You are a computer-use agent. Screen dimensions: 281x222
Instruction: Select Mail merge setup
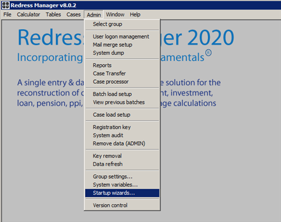[x=122, y=45]
